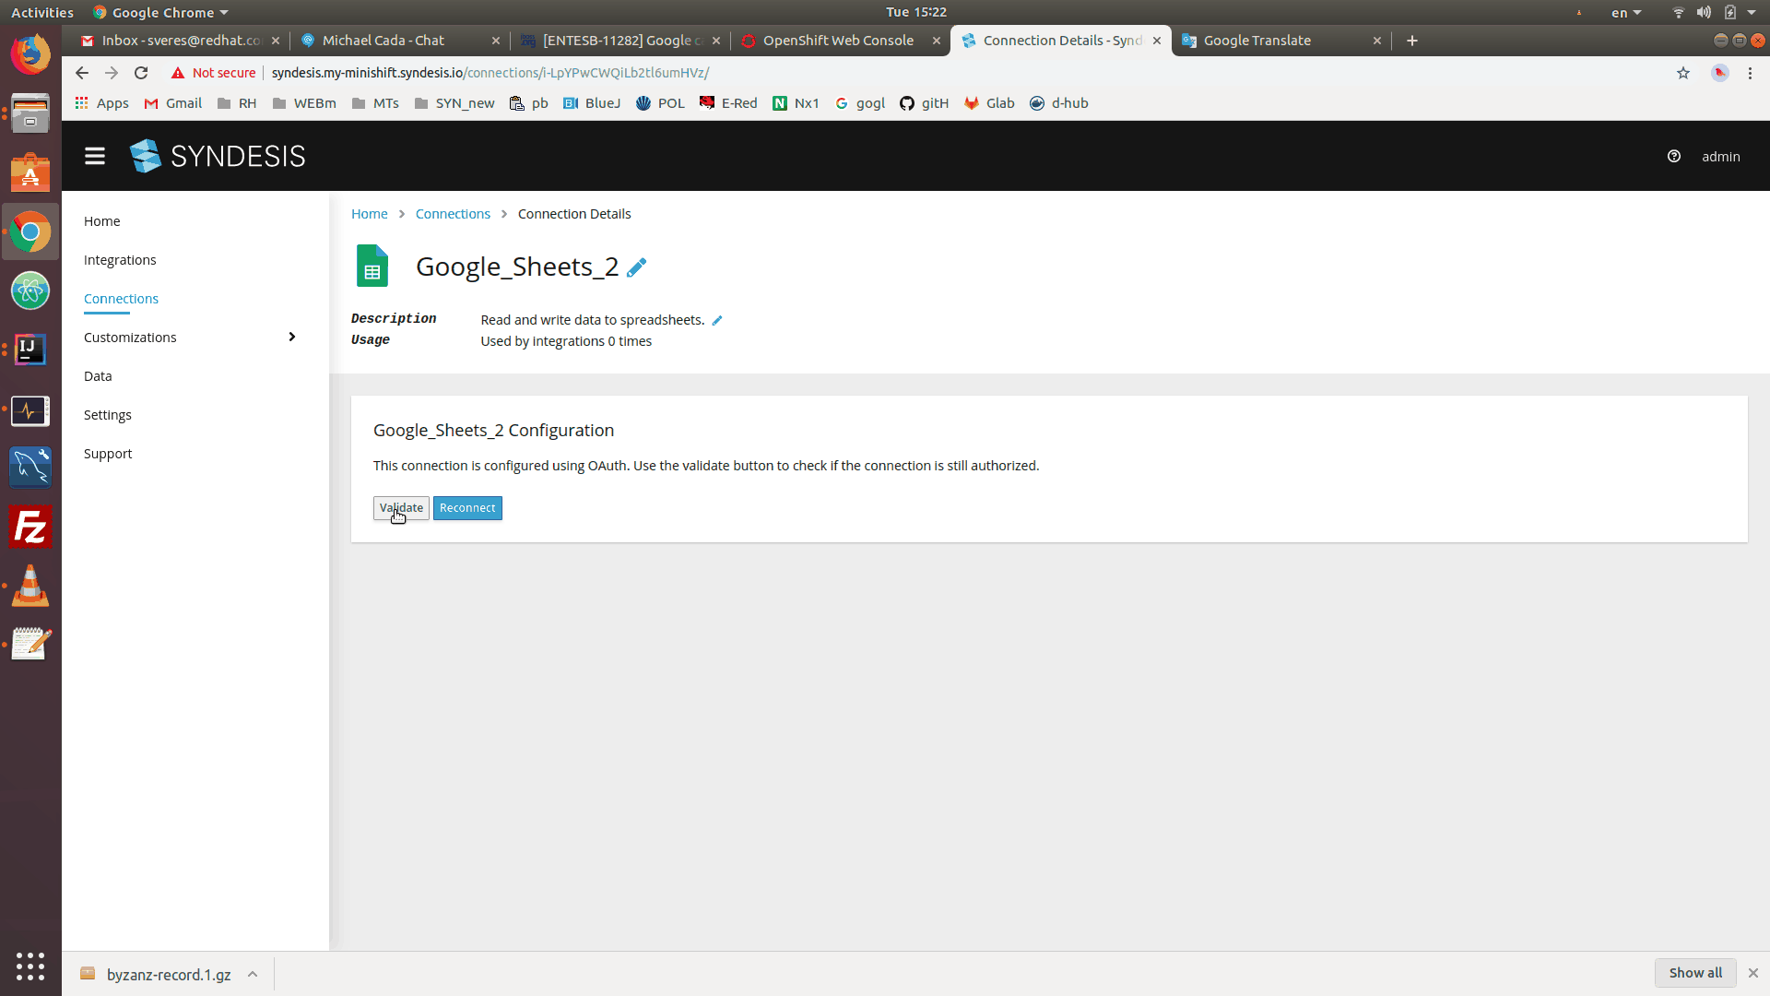Follow the Connections breadcrumb link
Viewport: 1770px width, 996px height.
click(x=453, y=214)
